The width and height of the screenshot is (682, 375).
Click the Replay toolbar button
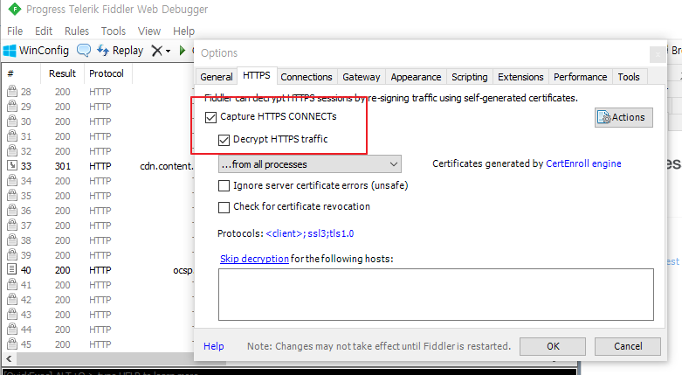pos(120,51)
